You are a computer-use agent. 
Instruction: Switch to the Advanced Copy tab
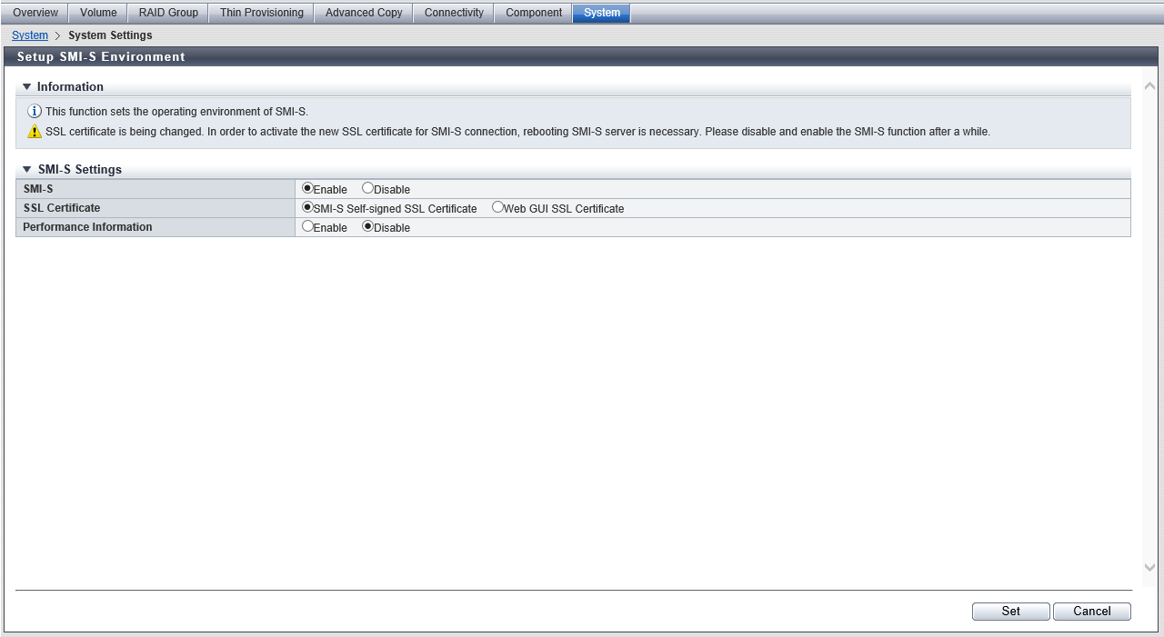tap(364, 13)
